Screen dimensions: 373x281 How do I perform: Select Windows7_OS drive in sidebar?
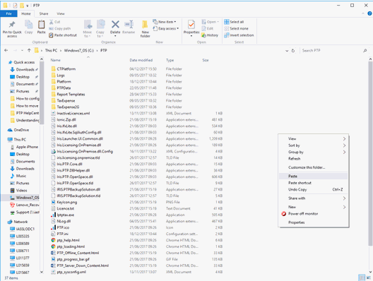pyautogui.click(x=27, y=198)
